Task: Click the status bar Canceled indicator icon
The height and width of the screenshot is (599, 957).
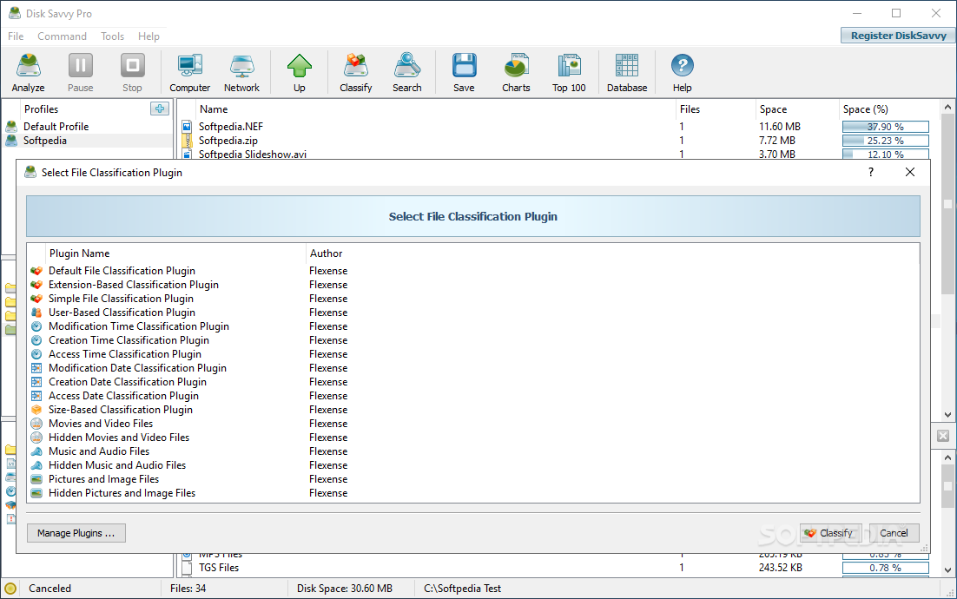Action: coord(10,589)
